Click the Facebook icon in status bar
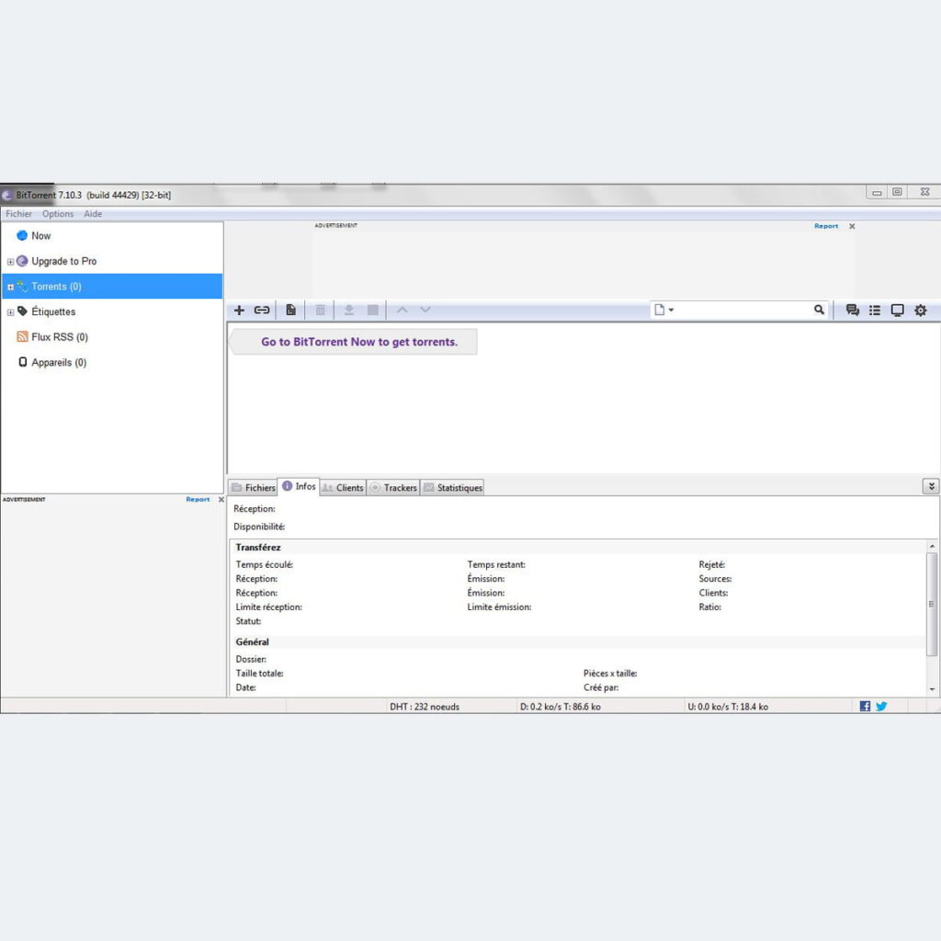Screen dimensions: 941x941 coord(865,707)
